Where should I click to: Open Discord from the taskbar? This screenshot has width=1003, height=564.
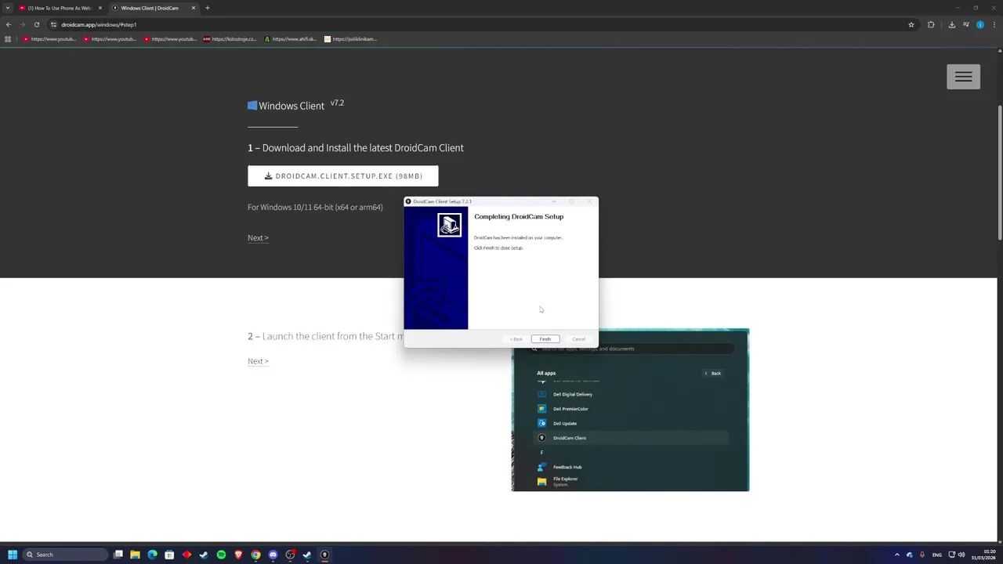(x=273, y=555)
